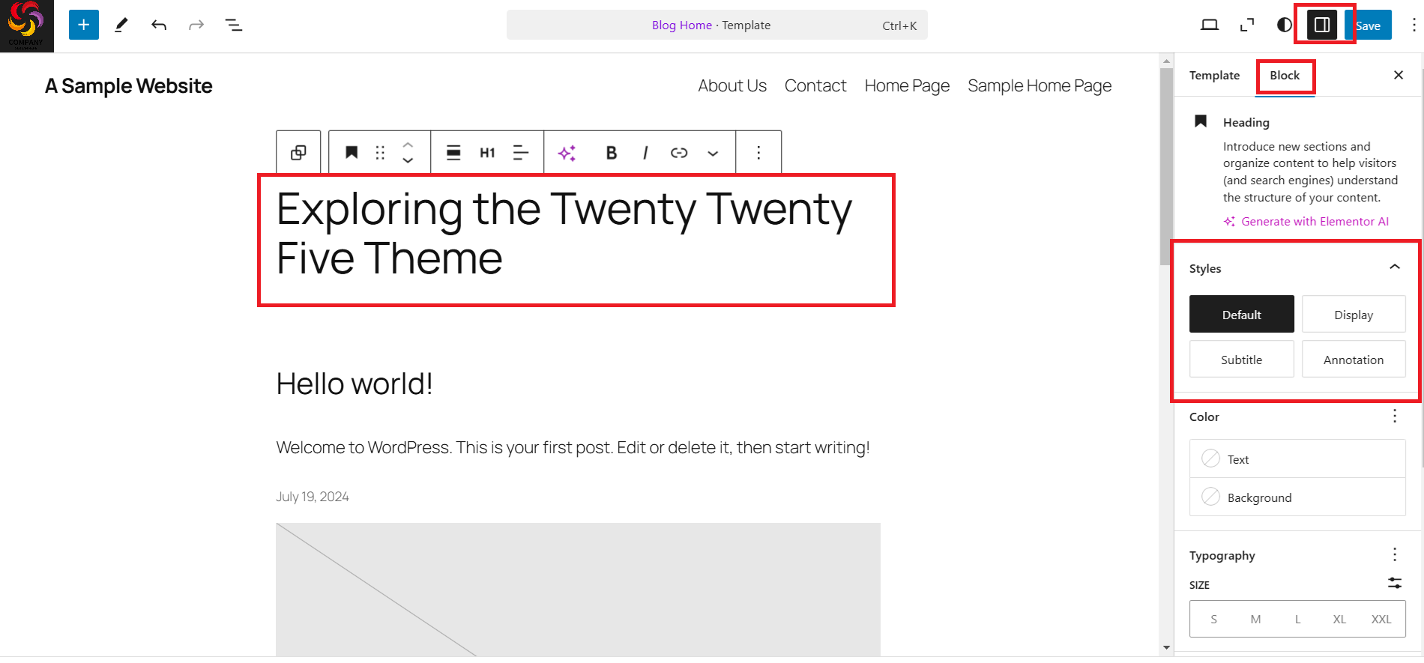Screen dimensions: 1424x663
Task: Change heading level H1
Action: (487, 153)
